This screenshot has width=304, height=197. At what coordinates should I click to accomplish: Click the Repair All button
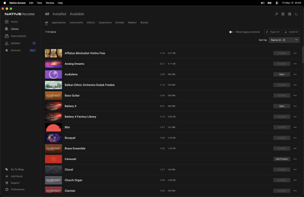(273, 32)
